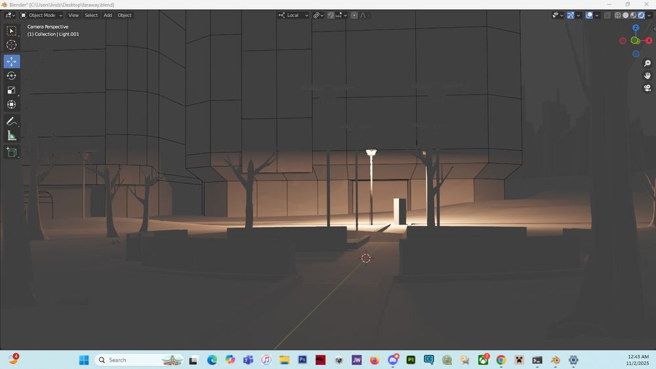Image resolution: width=656 pixels, height=369 pixels.
Task: Open the shading options dropdown arrow
Action: (649, 15)
